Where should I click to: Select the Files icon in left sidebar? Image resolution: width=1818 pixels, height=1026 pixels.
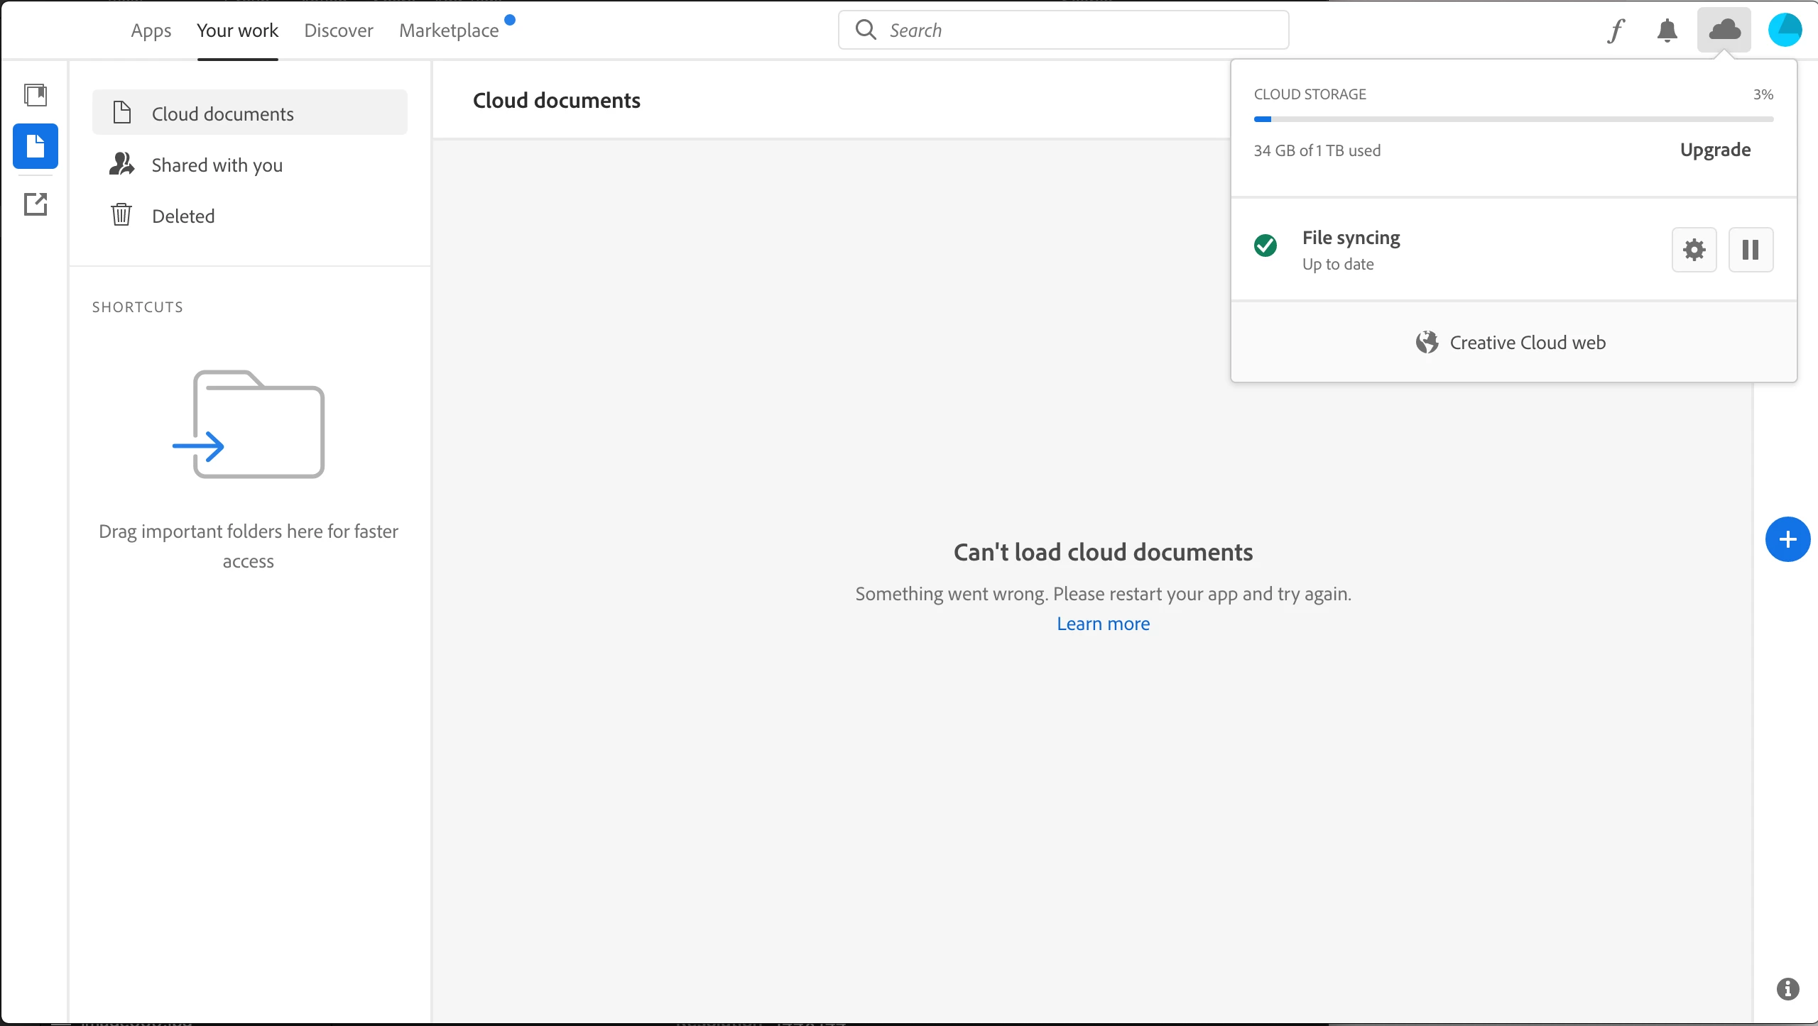point(36,146)
